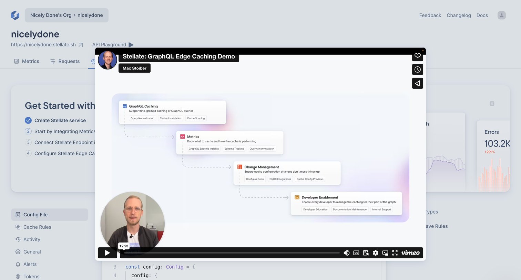Open the Requests tab
The width and height of the screenshot is (521, 280).
pyautogui.click(x=65, y=61)
